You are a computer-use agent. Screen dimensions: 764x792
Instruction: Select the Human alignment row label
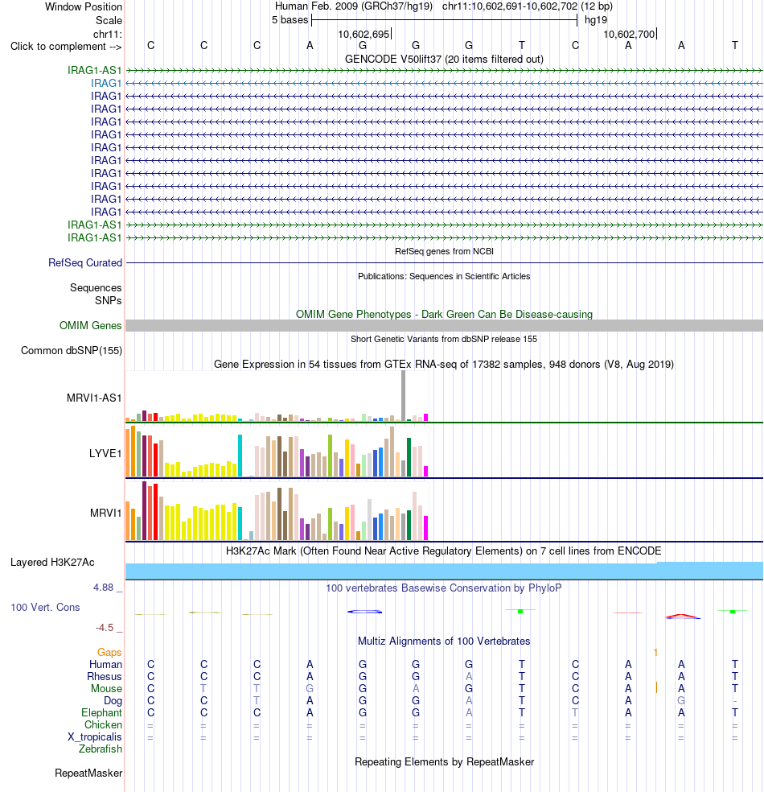(x=105, y=665)
